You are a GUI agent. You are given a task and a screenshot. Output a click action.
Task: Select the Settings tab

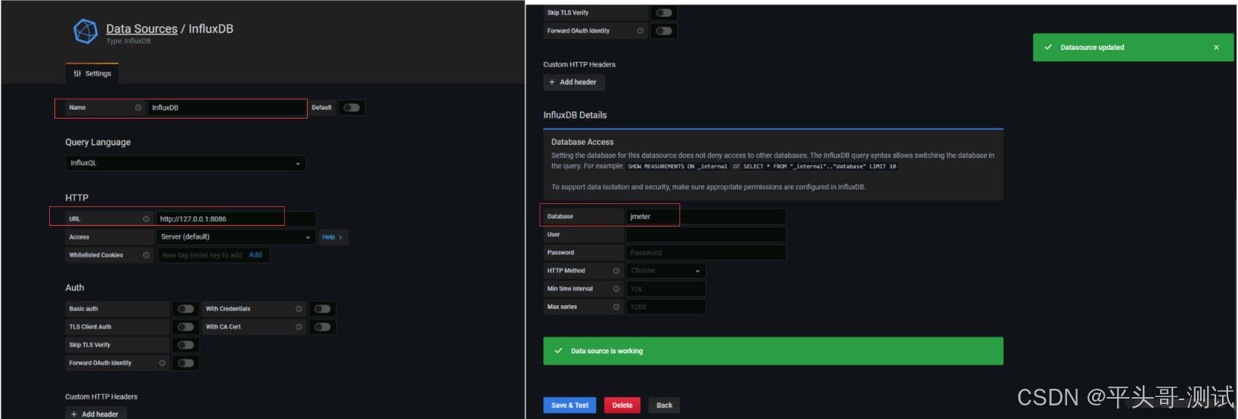(x=92, y=73)
